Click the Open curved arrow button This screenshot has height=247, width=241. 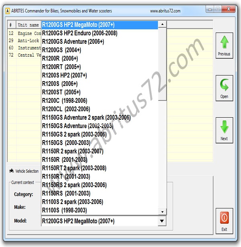(x=224, y=88)
